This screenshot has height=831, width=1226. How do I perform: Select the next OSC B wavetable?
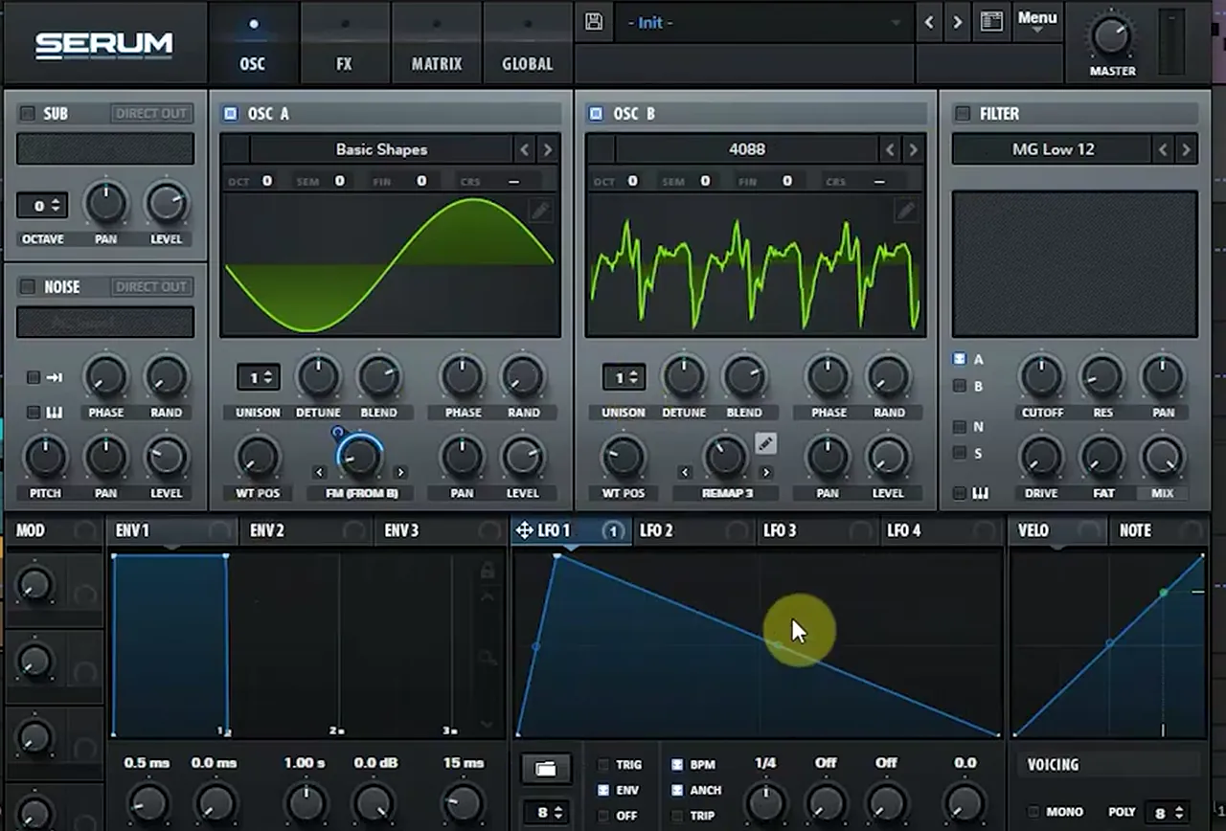point(913,149)
